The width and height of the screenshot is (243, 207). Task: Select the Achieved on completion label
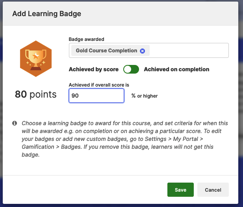point(176,69)
